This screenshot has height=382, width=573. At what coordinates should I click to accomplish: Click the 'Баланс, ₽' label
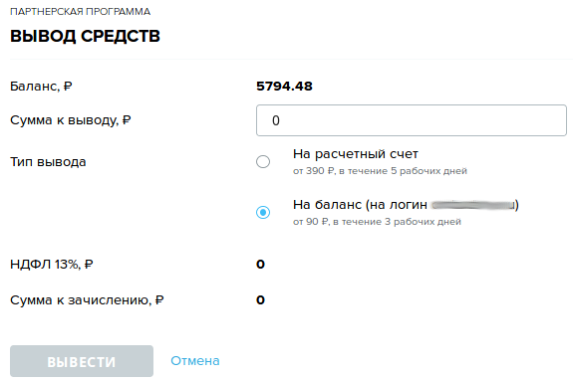point(41,87)
